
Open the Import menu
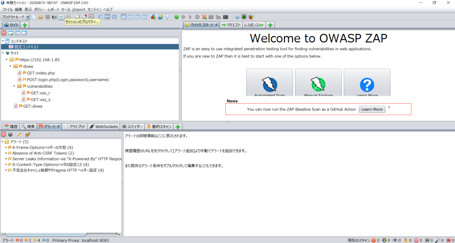tap(78, 9)
